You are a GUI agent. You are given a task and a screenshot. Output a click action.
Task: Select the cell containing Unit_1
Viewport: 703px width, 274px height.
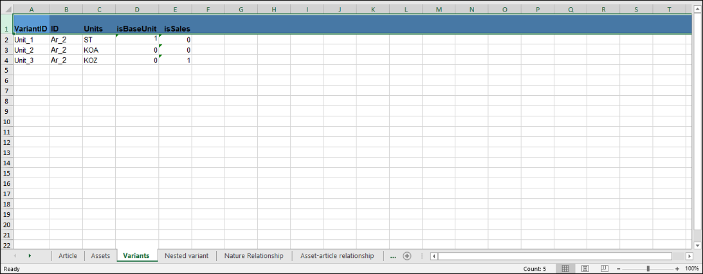32,39
